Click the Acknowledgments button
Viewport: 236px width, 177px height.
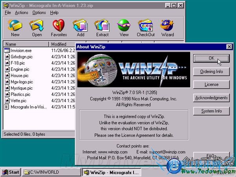[x=211, y=98]
